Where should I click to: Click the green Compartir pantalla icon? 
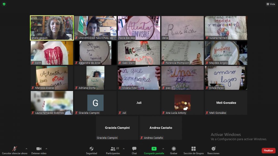154,149
